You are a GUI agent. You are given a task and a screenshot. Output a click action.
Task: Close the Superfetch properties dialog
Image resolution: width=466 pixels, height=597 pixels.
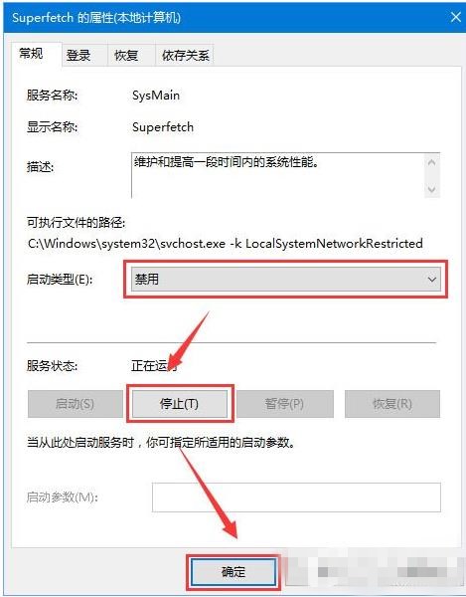[455, 17]
